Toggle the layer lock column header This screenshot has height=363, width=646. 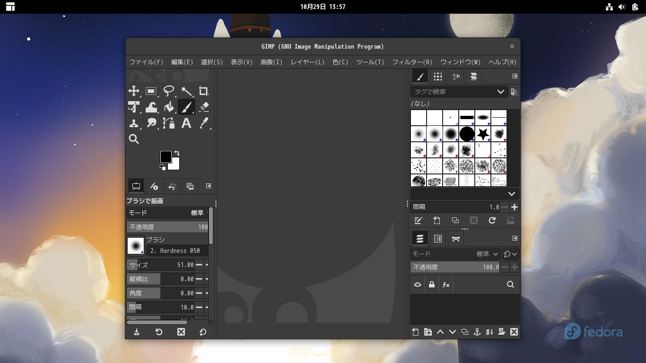click(x=431, y=285)
